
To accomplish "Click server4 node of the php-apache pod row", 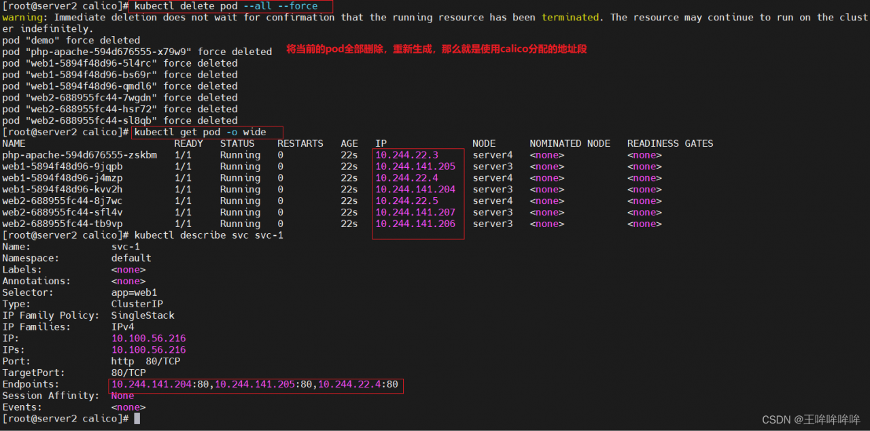I will 493,155.
